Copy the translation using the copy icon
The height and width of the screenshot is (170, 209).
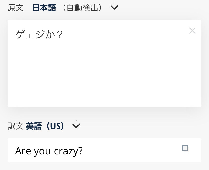point(186,149)
